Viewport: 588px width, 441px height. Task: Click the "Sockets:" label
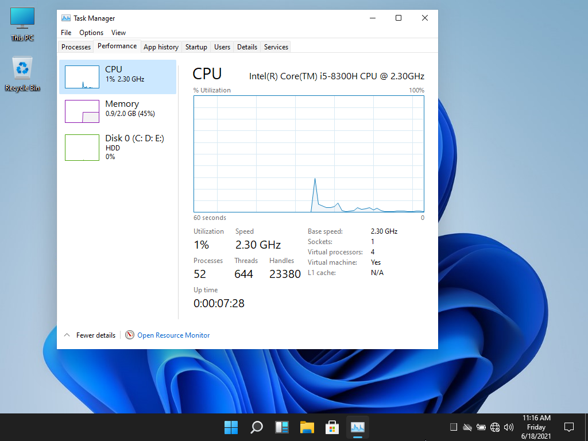pos(320,242)
